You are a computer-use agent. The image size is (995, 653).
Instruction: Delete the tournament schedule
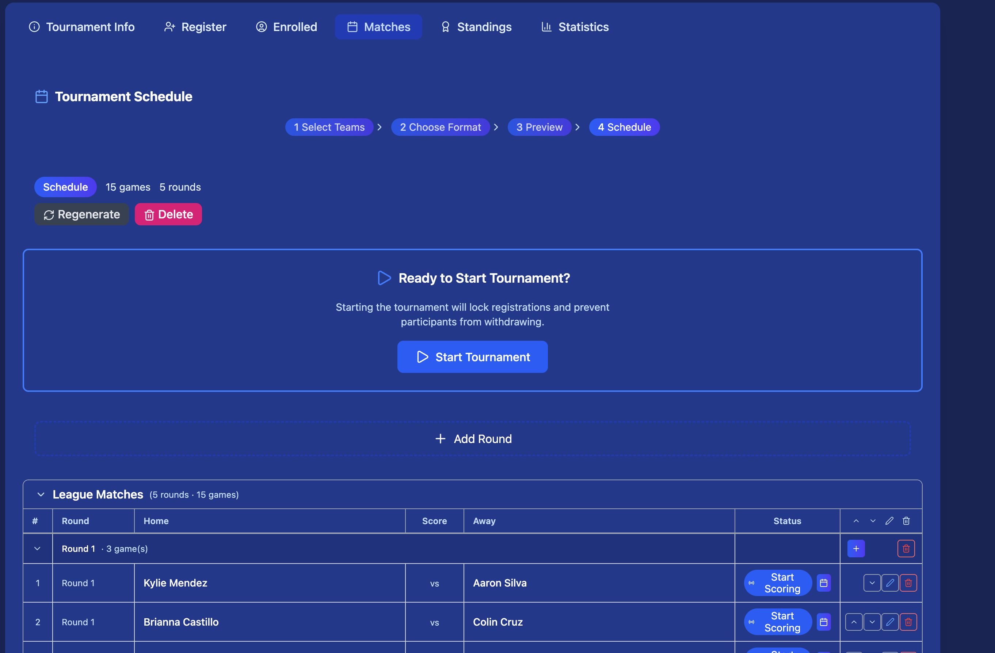tap(168, 214)
